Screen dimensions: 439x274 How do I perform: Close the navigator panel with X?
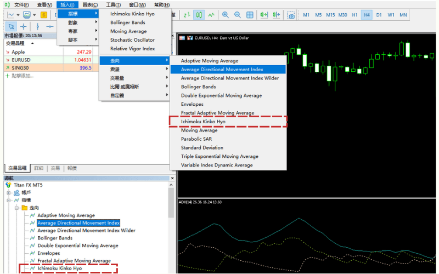[171, 178]
